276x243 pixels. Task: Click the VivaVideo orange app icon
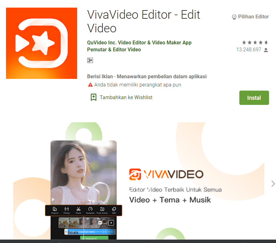coord(41,43)
